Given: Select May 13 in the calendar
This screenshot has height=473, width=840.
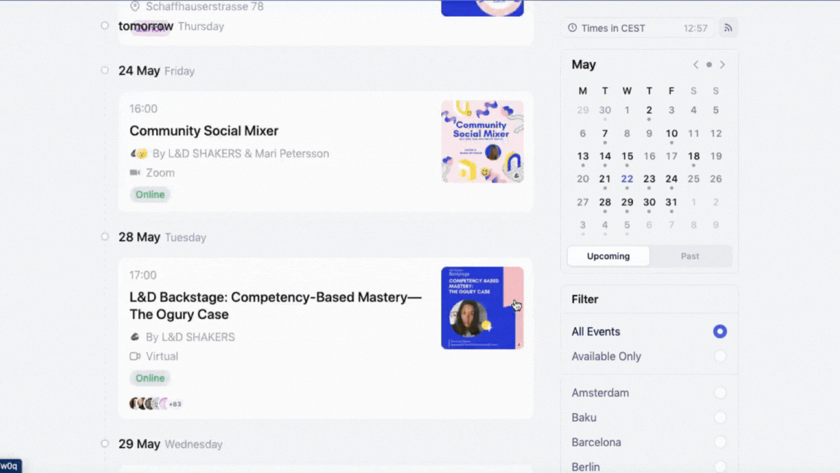Looking at the screenshot, I should [x=583, y=156].
